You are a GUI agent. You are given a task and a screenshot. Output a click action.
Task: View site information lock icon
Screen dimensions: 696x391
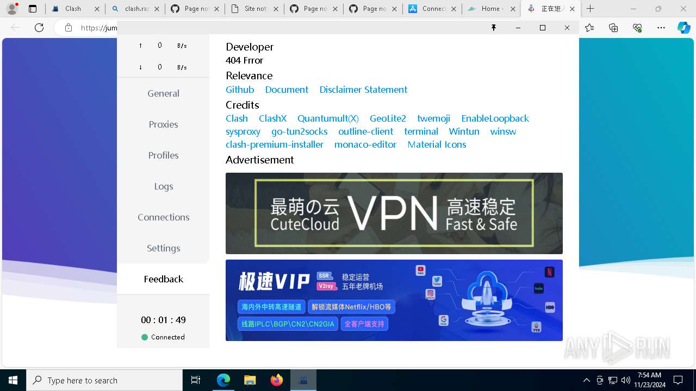pos(68,28)
